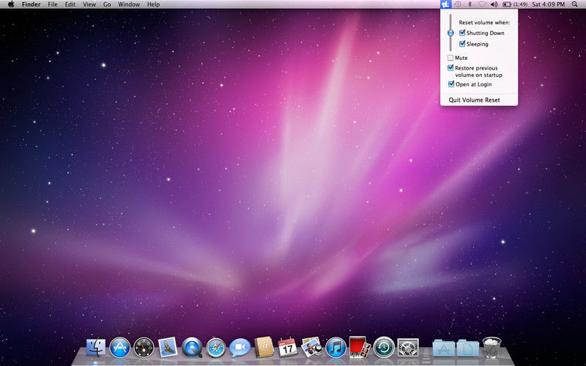586x366 pixels.
Task: Open Photo Booth in the Dock
Action: click(x=360, y=347)
